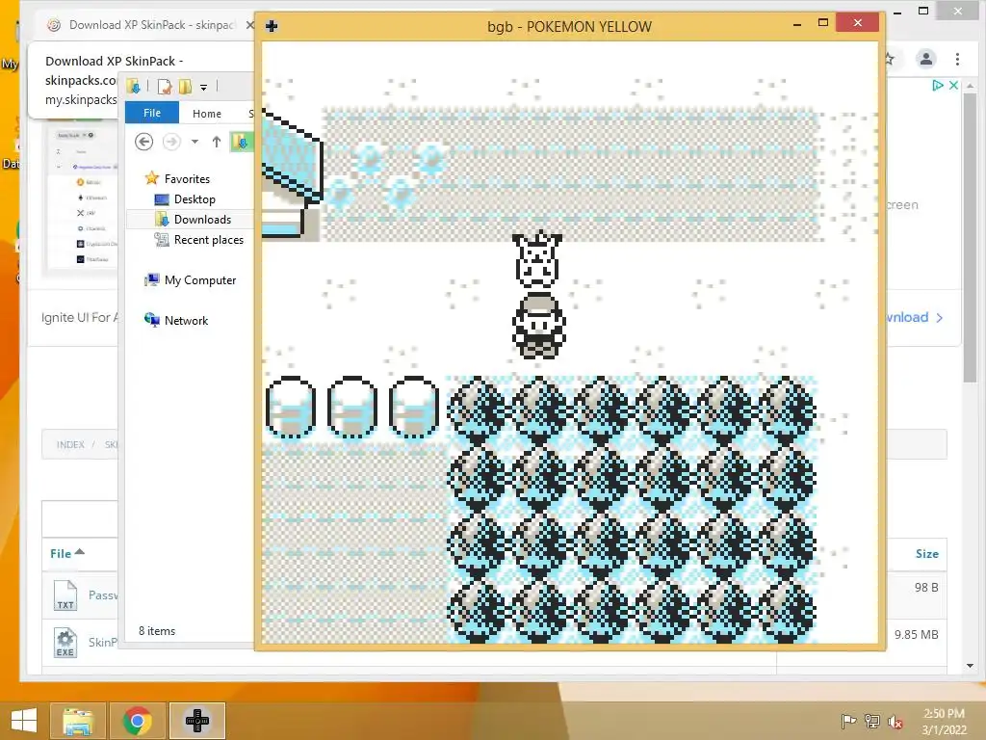This screenshot has height=740, width=986.
Task: Open the Home tab in File Explorer
Action: pos(207,114)
